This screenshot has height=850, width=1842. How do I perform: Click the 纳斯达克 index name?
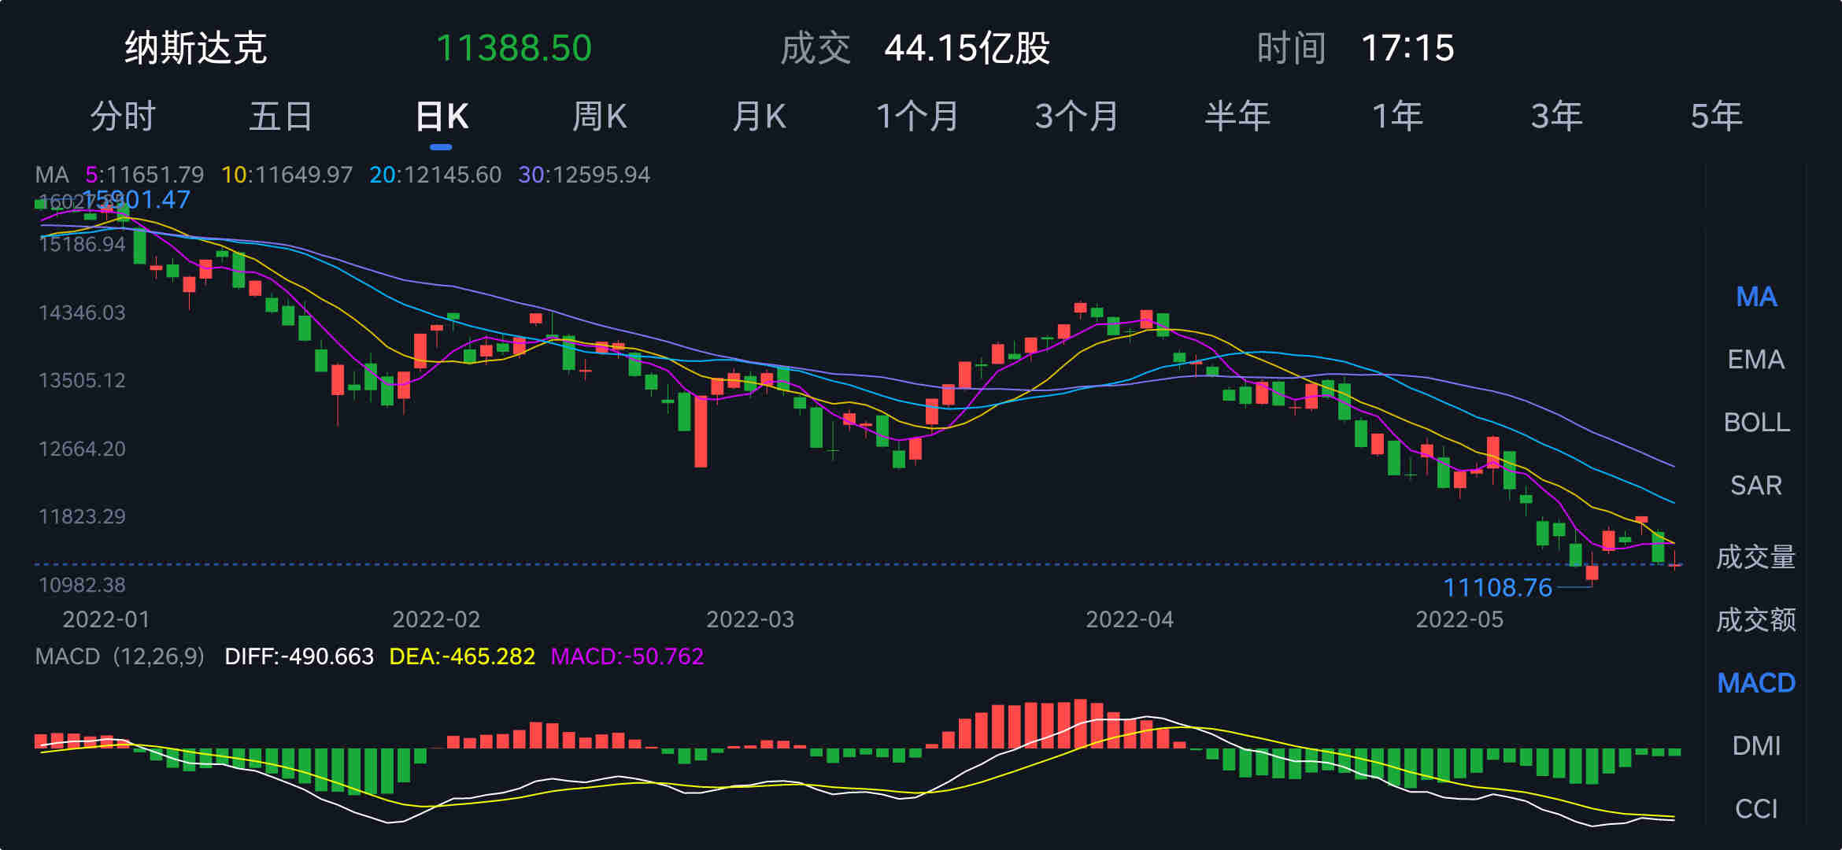click(x=196, y=48)
